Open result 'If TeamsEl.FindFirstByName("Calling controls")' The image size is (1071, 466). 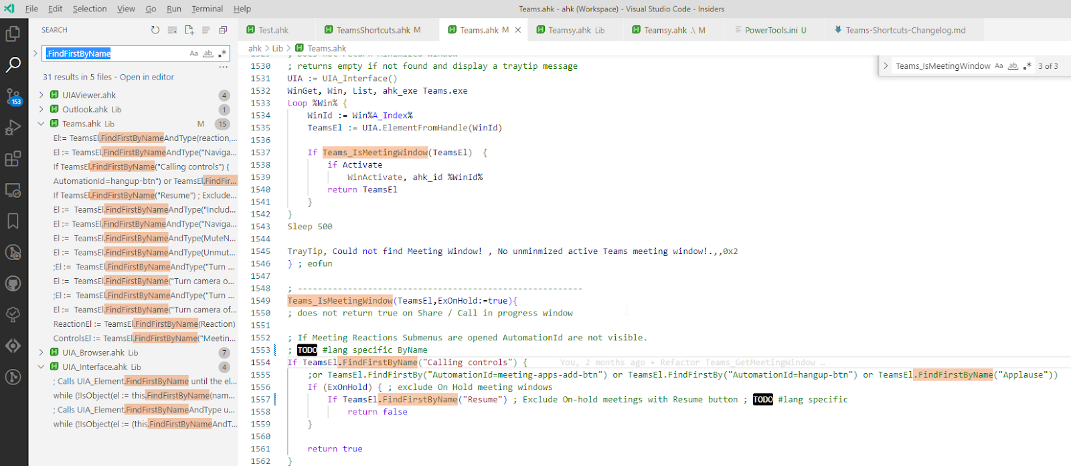141,166
